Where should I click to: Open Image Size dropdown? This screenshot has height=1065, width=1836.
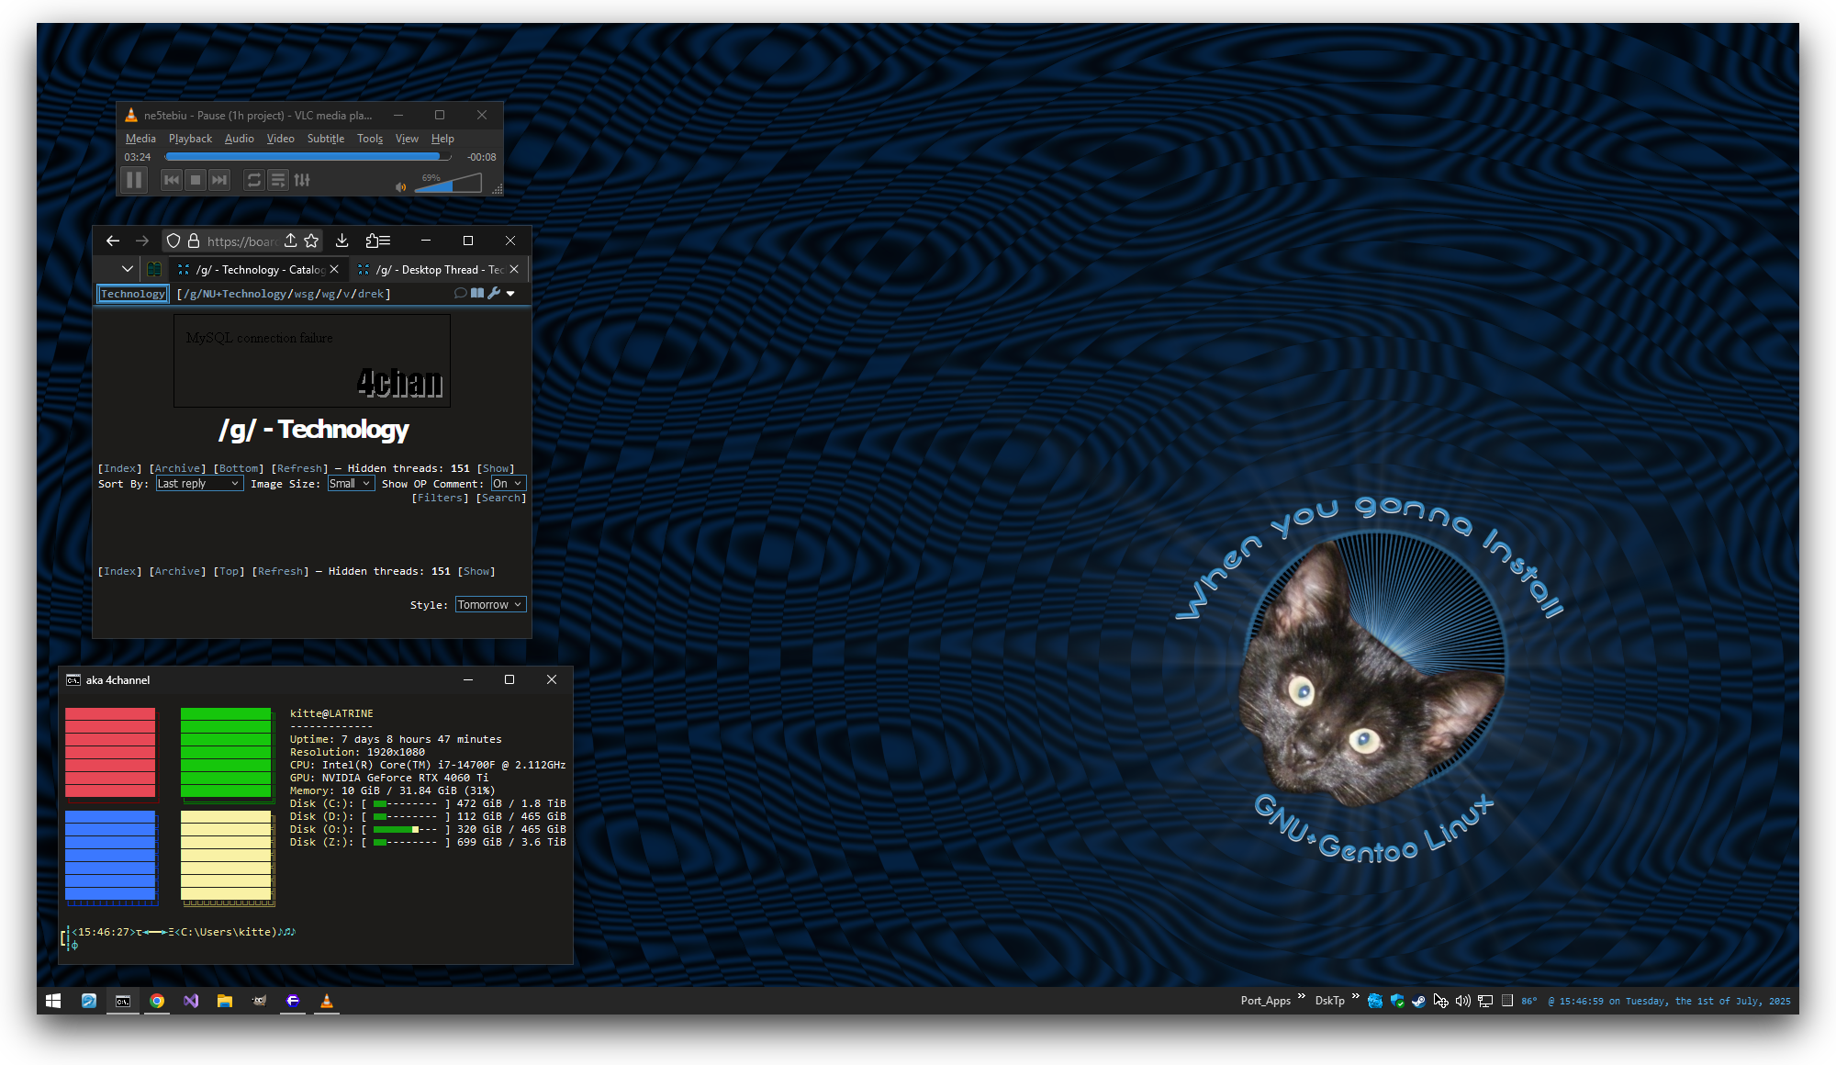351,484
